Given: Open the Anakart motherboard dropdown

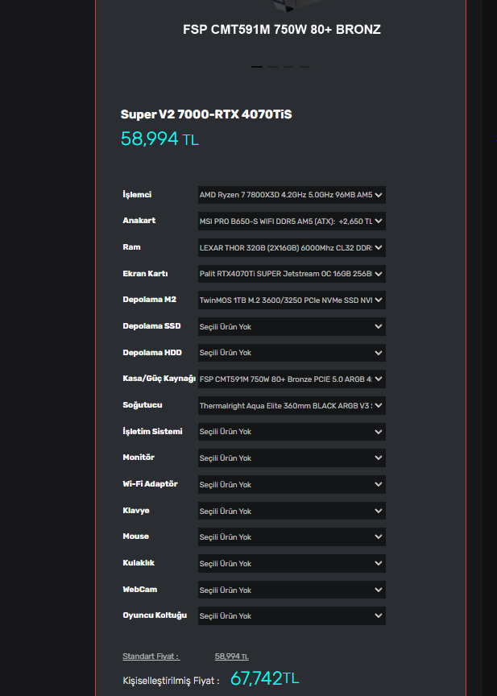Looking at the screenshot, I should (292, 221).
